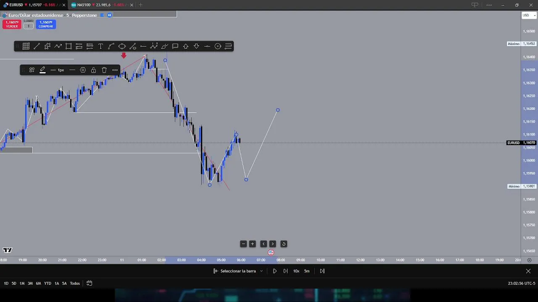Select the ellipse shape tool
This screenshot has width=538, height=302.
(x=122, y=46)
